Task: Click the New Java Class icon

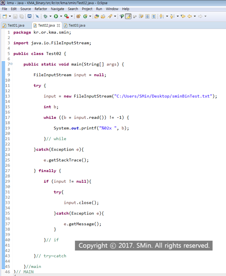Action: (85, 16)
